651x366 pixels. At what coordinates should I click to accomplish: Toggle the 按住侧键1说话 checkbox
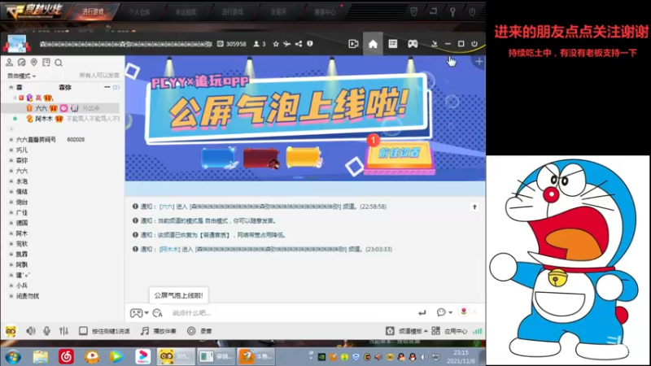pos(83,331)
